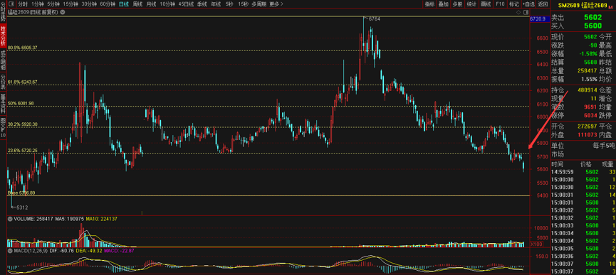Open the 图文F10 sidebar tab
The width and height of the screenshot is (616, 275).
[x=3, y=127]
